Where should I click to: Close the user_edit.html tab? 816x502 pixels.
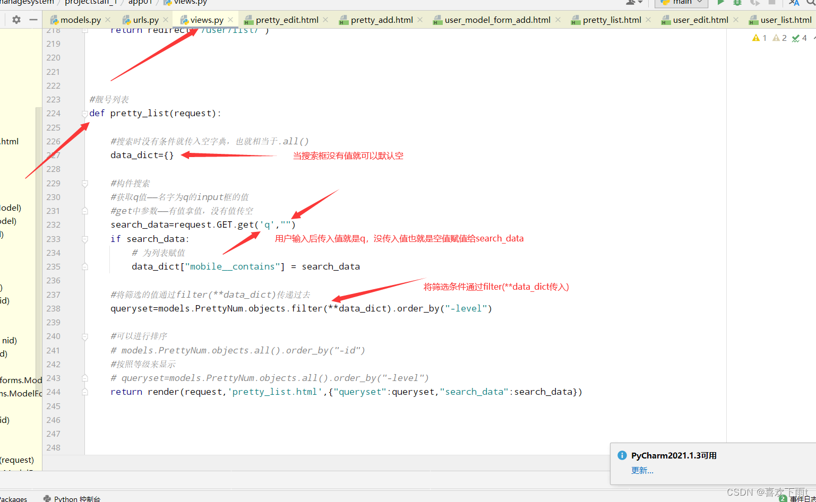(x=735, y=20)
